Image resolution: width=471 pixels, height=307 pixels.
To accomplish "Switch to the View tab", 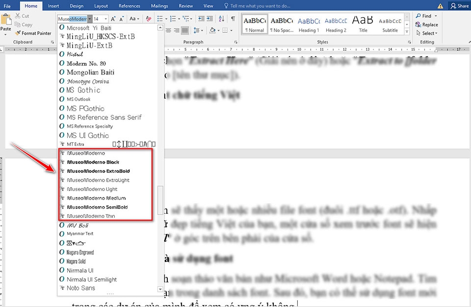I will (208, 6).
